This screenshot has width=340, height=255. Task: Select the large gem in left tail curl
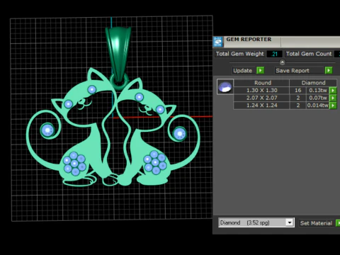click(x=47, y=130)
